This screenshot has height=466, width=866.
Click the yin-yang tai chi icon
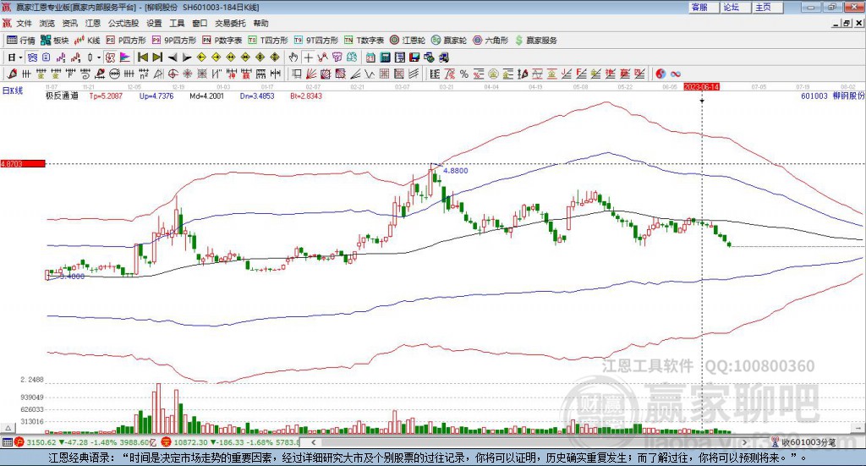660,74
